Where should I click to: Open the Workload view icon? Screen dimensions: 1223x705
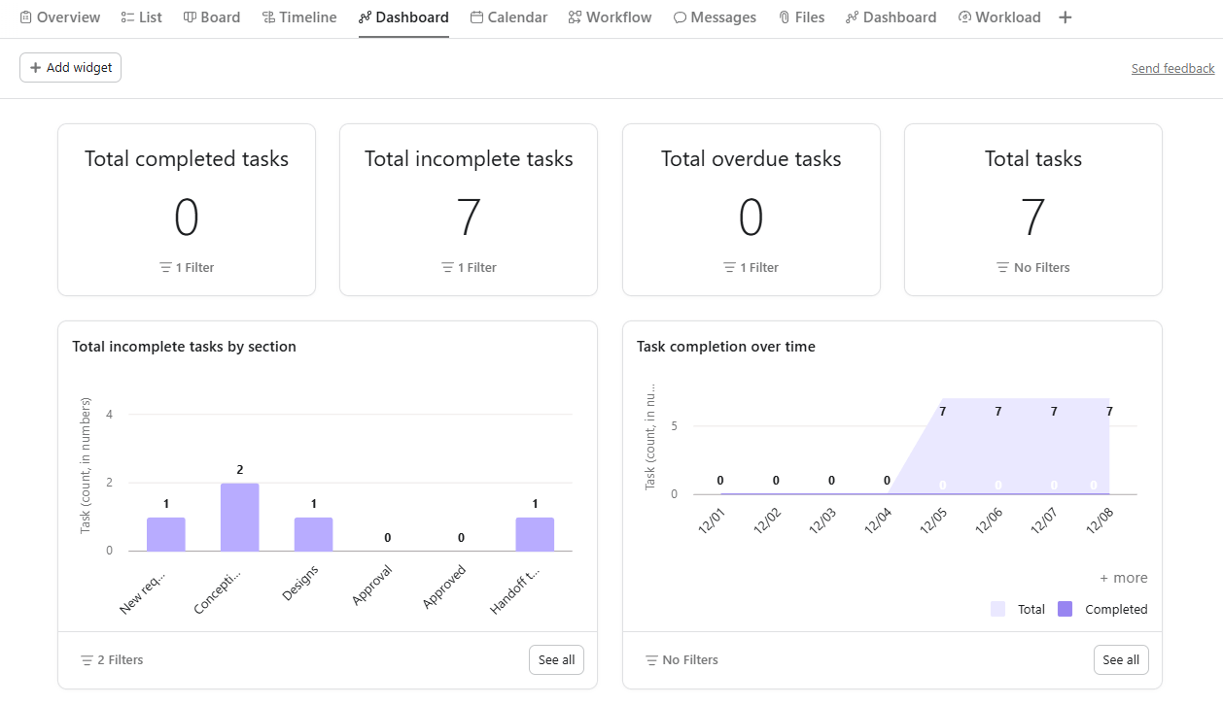964,17
